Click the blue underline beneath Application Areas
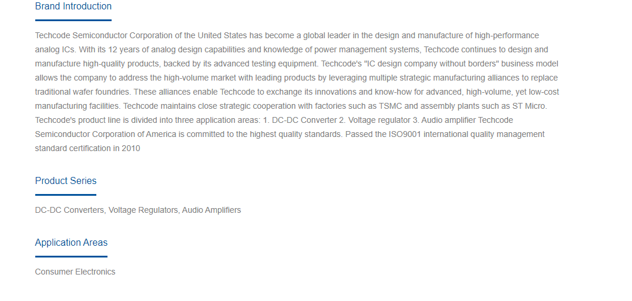 (71, 256)
